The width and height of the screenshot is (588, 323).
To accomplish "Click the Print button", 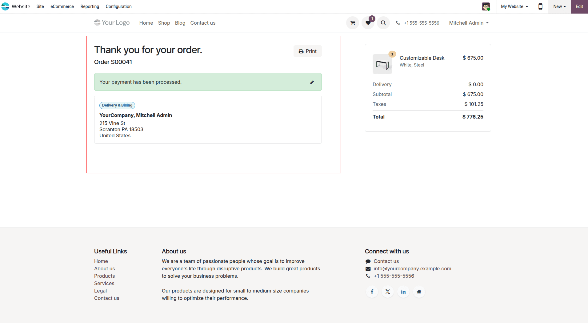I will tap(307, 51).
